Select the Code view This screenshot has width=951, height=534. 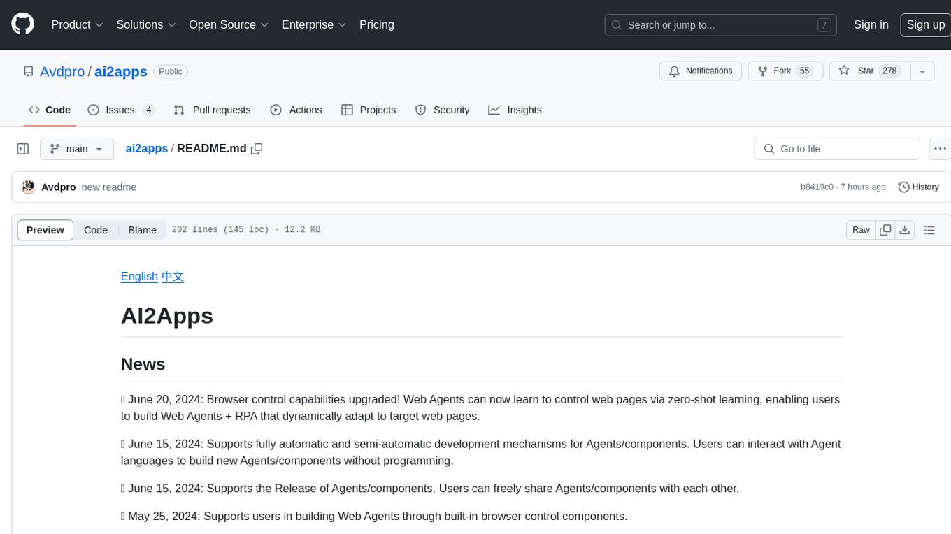[96, 230]
